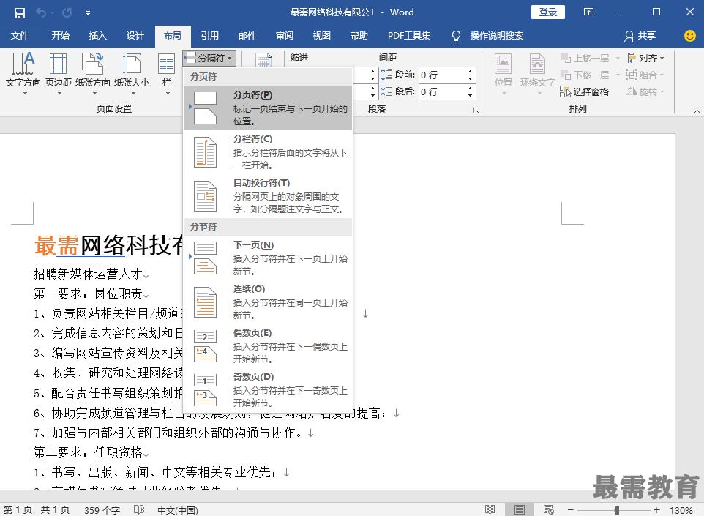Open the 文件 tab
This screenshot has width=704, height=516.
coord(19,35)
